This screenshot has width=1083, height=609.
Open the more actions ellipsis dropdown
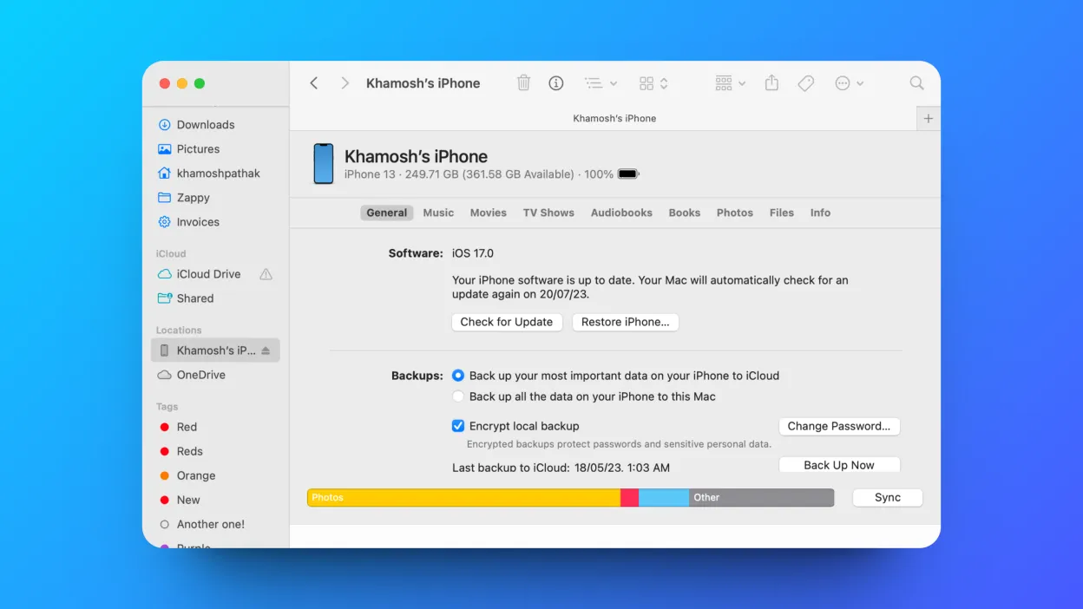pyautogui.click(x=849, y=82)
